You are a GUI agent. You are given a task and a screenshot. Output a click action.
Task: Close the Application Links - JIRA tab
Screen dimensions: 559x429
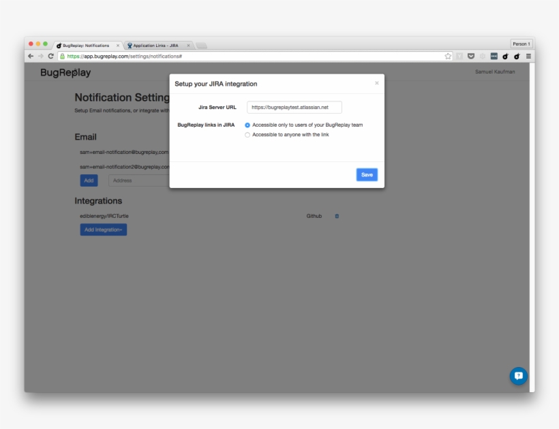tap(188, 46)
